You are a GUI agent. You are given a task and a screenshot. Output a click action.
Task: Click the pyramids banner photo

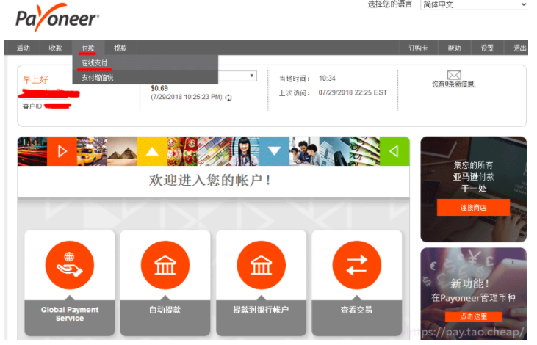point(122,151)
